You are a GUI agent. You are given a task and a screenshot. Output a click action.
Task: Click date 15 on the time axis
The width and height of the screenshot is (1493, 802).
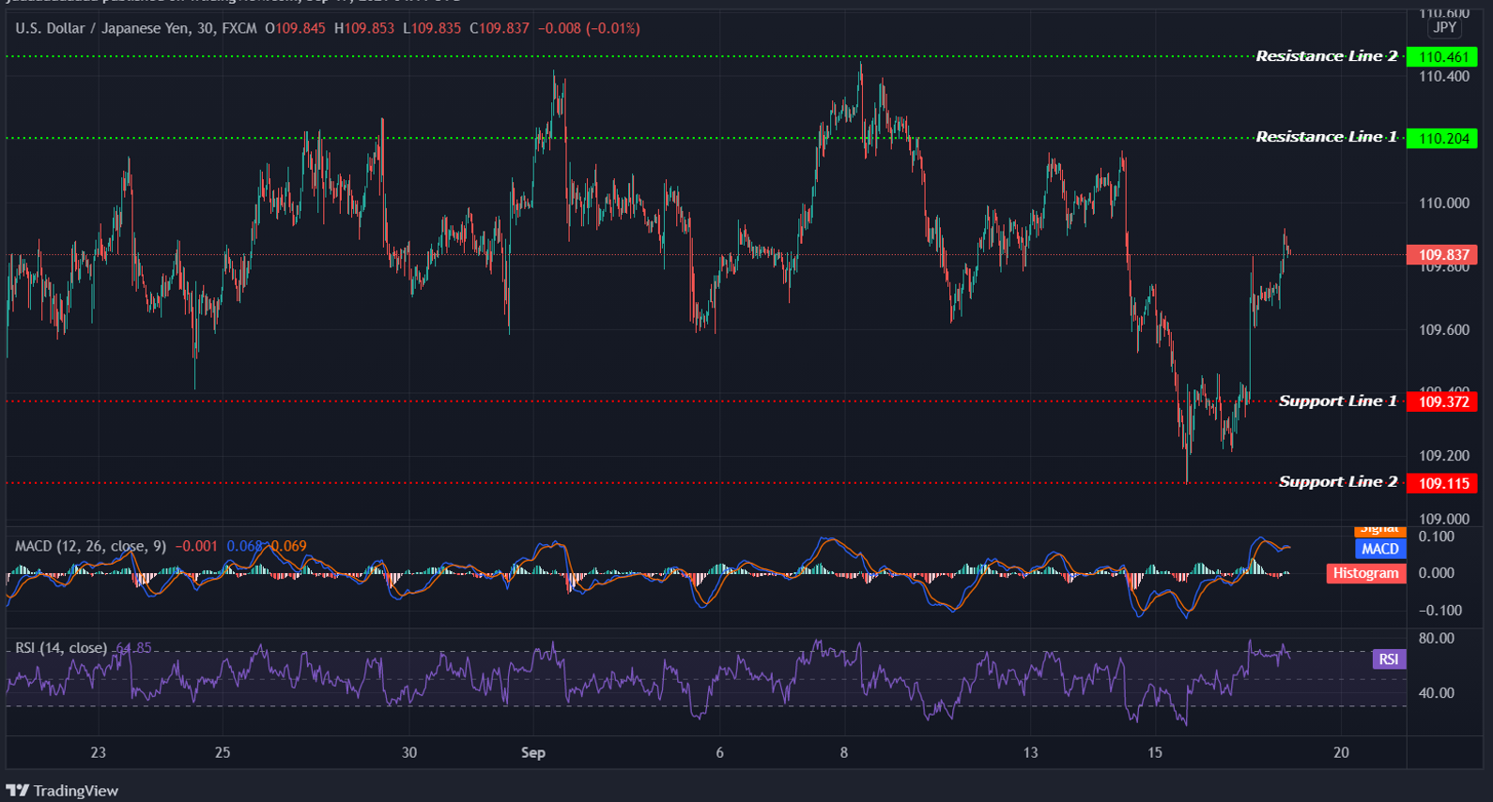[x=1155, y=752]
